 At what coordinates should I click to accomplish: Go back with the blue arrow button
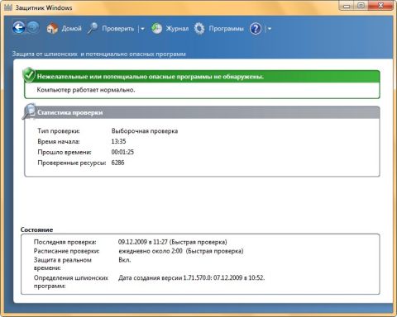click(x=19, y=27)
